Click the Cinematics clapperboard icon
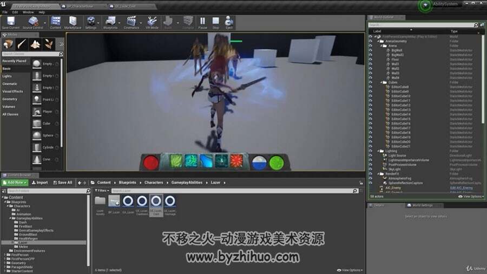Viewport: 487px width, 274px height. pos(131,21)
